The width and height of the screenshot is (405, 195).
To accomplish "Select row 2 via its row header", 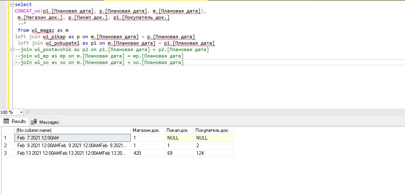I will [x=6, y=146].
